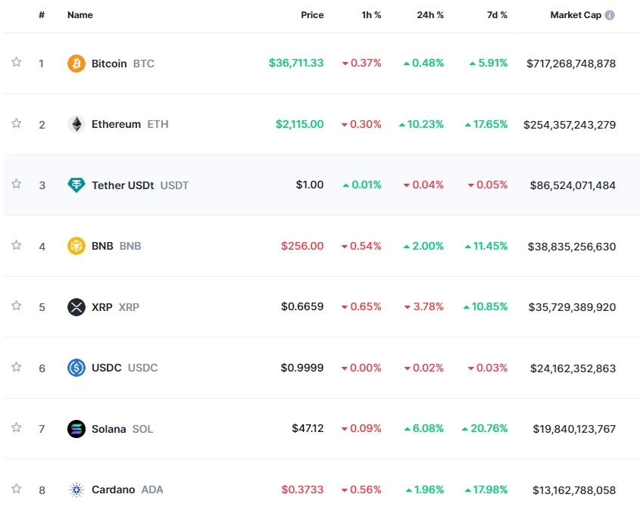Favorite Solana with its star

(x=16, y=427)
